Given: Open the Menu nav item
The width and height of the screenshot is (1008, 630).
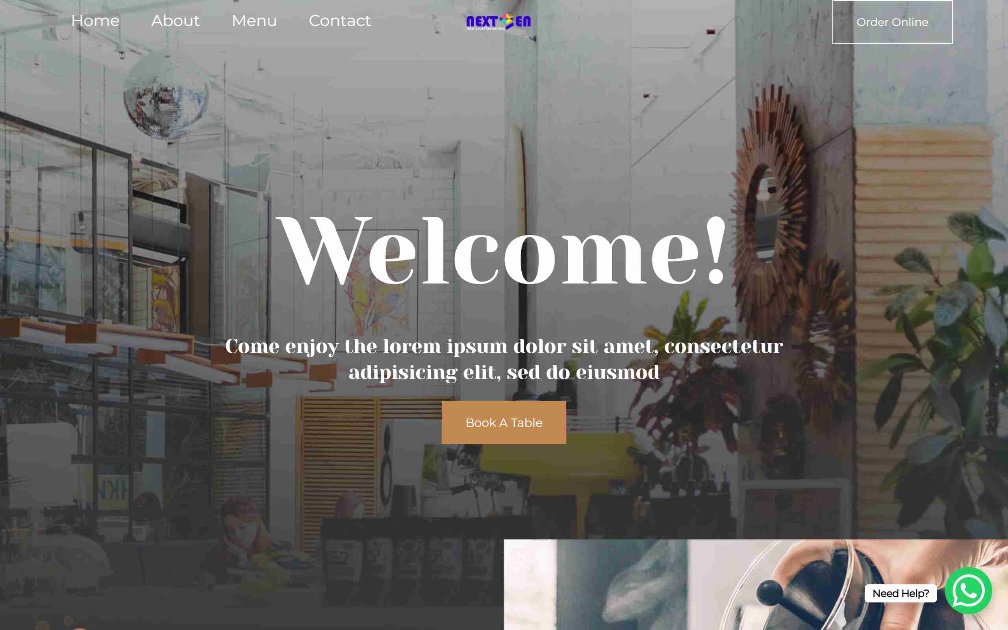Looking at the screenshot, I should (254, 20).
